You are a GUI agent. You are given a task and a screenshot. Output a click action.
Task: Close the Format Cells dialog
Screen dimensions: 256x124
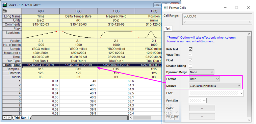coord(248,8)
